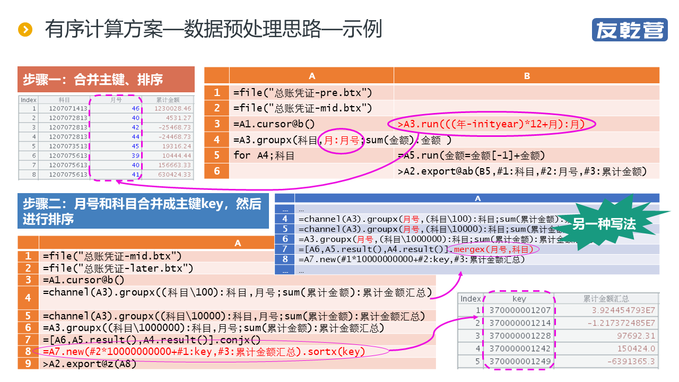
Task: Select the cell 1207071413
Action: tap(68, 109)
